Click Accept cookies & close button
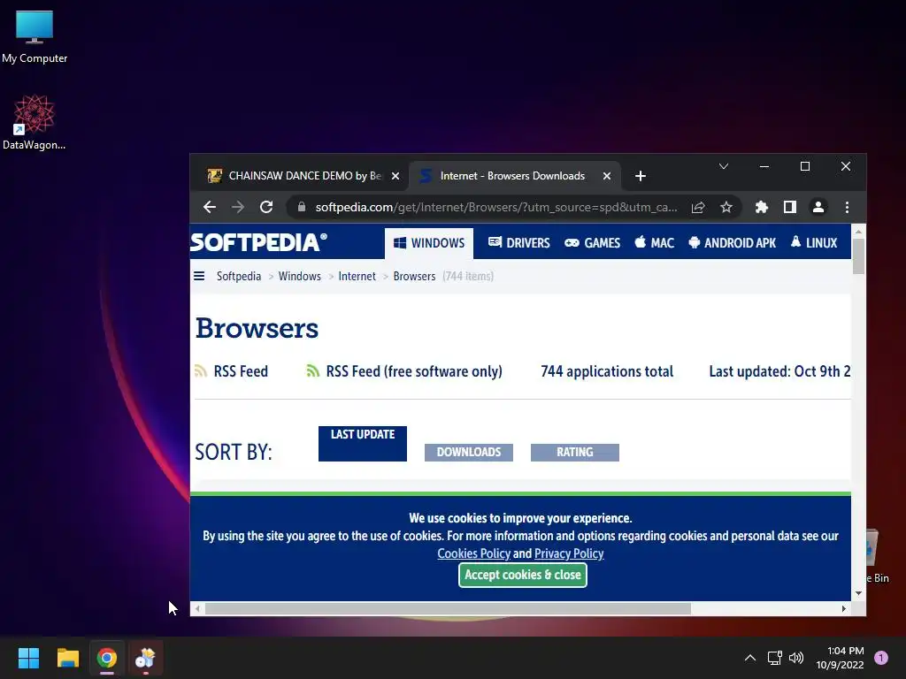Viewport: 906px width, 679px height. pyautogui.click(x=523, y=575)
